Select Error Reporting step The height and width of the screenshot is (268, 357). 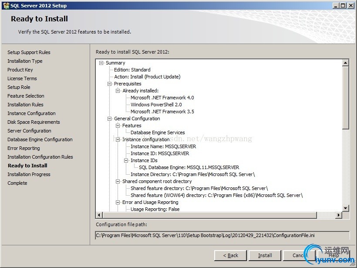[24, 148]
